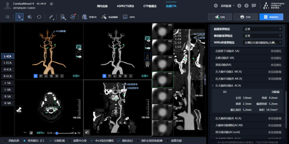Open the MPR view tool
This screenshot has width=289, height=144.
(129, 17)
